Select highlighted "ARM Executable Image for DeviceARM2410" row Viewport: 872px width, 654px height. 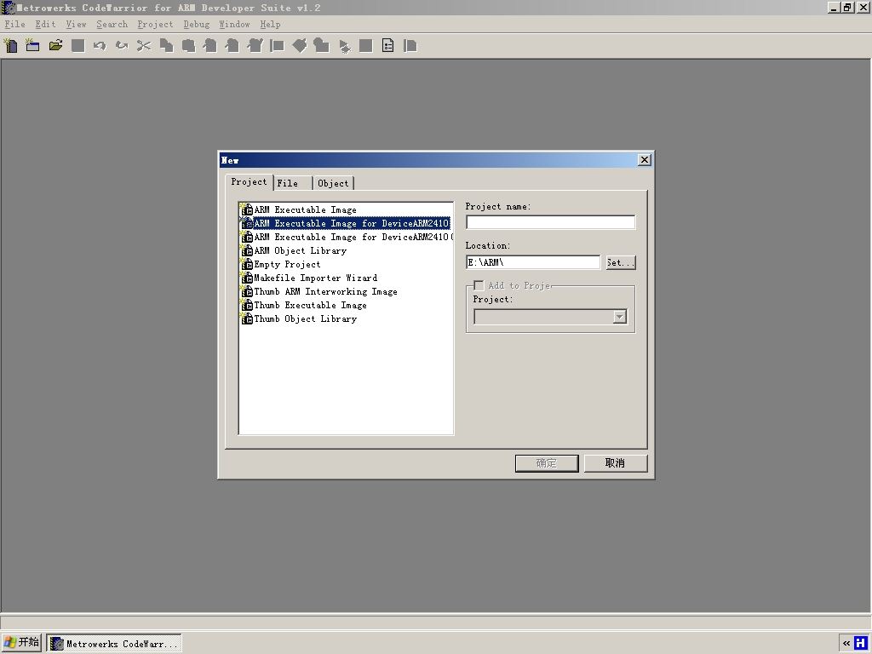tap(345, 224)
